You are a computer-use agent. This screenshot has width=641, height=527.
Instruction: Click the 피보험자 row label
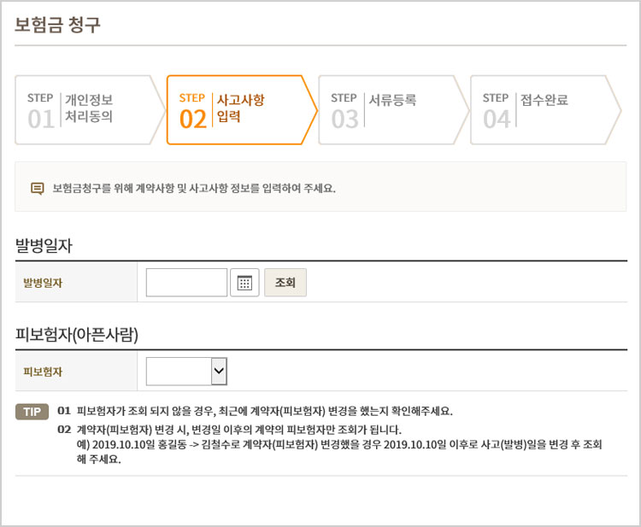pos(43,372)
